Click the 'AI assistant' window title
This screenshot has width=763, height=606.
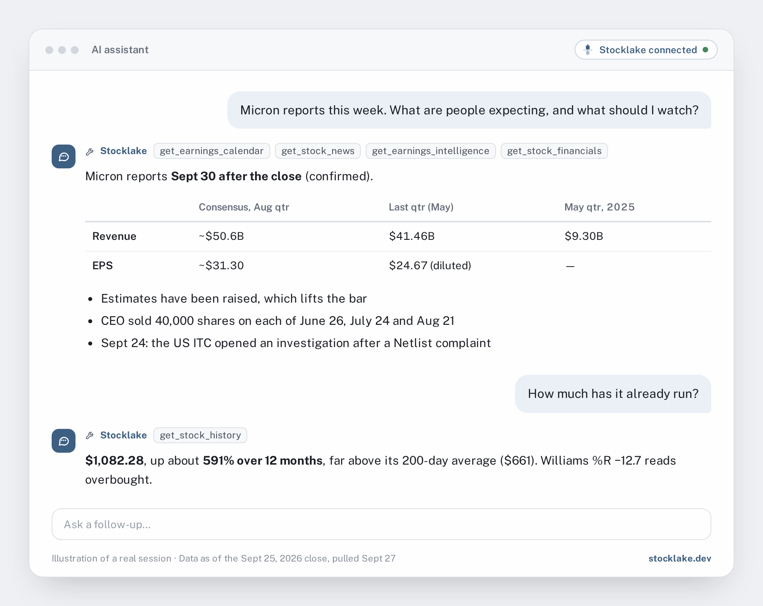pyautogui.click(x=120, y=50)
